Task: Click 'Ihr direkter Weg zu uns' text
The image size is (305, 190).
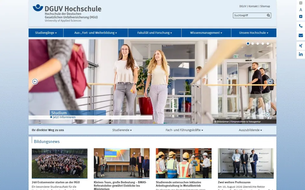Action: 48,130
